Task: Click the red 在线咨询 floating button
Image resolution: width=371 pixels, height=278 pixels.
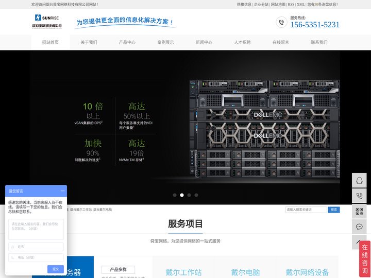Action: 365,259
